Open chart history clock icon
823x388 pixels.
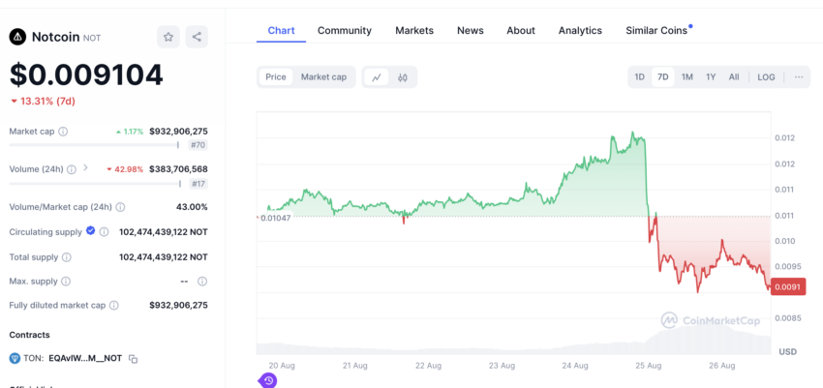[x=267, y=380]
